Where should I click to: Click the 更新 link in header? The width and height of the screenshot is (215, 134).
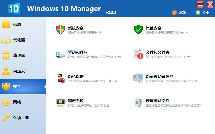coord(182,13)
